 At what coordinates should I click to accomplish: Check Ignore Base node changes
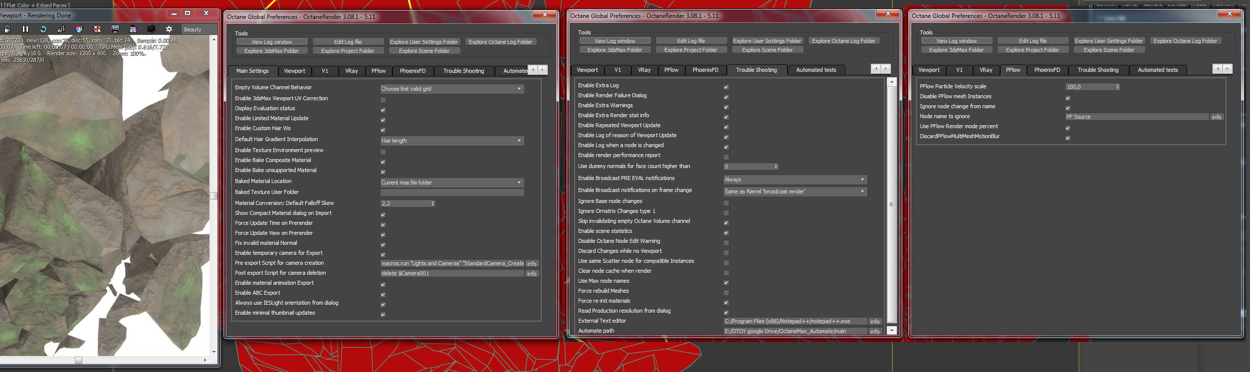(x=726, y=202)
